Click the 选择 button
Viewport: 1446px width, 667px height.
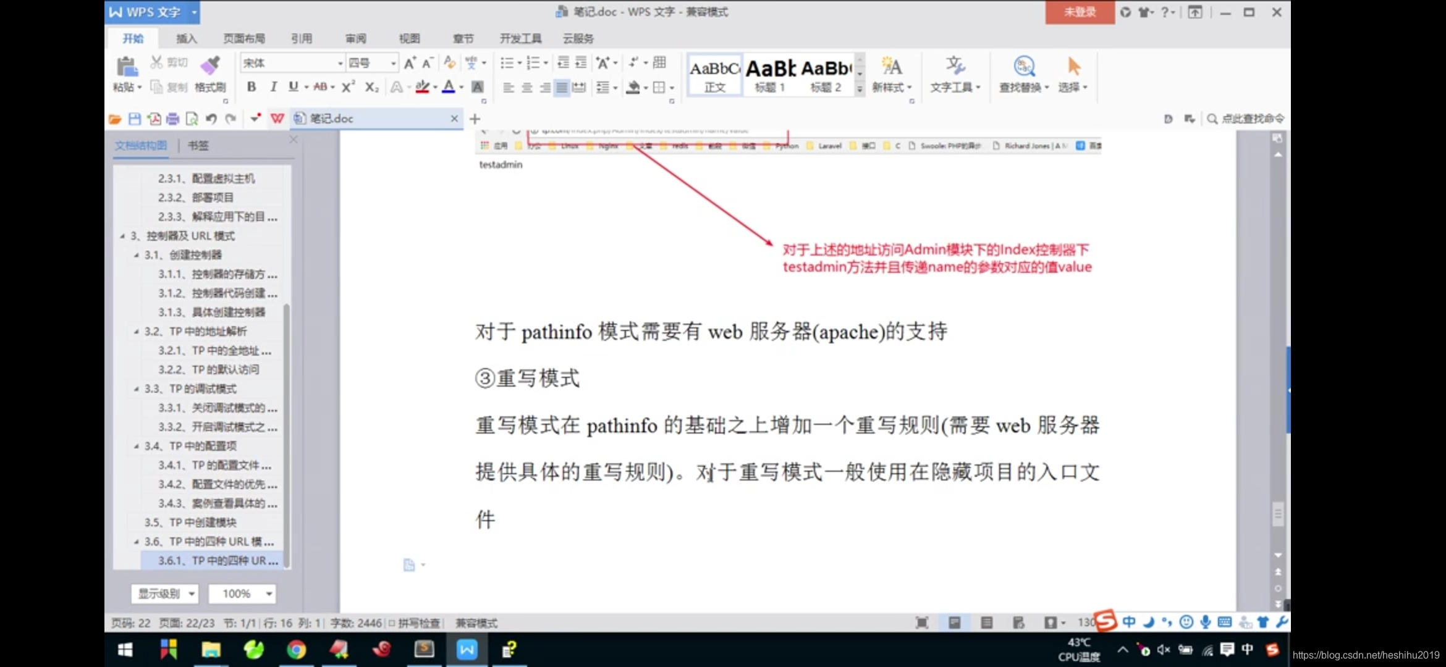pos(1073,75)
